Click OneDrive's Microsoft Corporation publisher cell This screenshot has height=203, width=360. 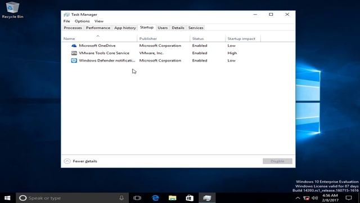coord(160,46)
